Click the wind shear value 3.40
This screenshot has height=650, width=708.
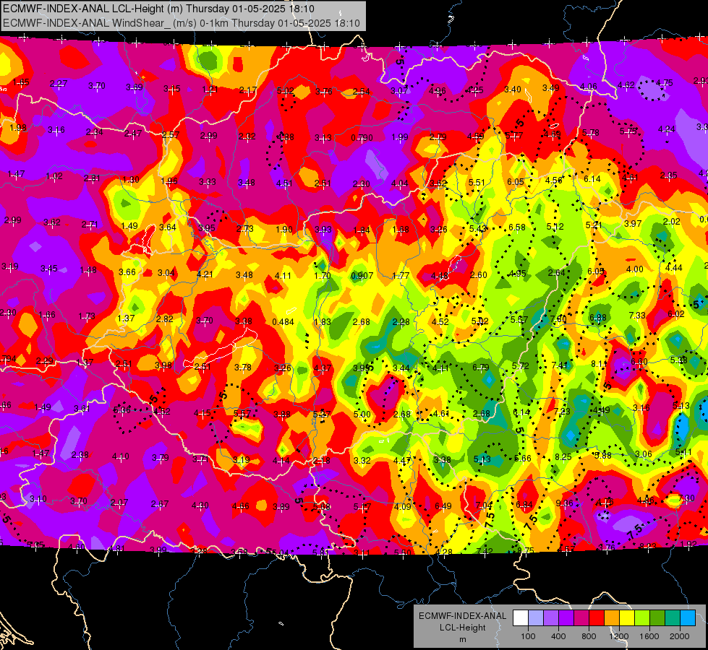tap(513, 90)
